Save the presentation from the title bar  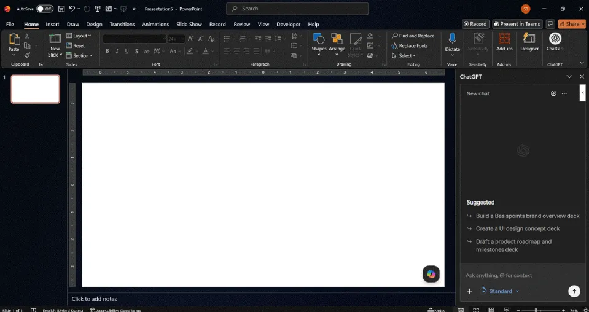tap(61, 9)
